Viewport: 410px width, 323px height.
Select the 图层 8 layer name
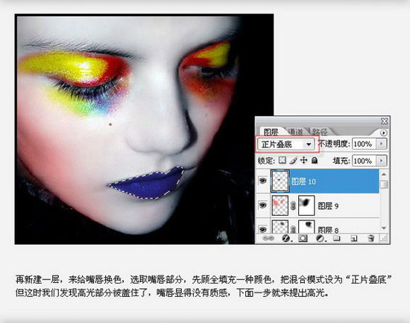pos(328,230)
